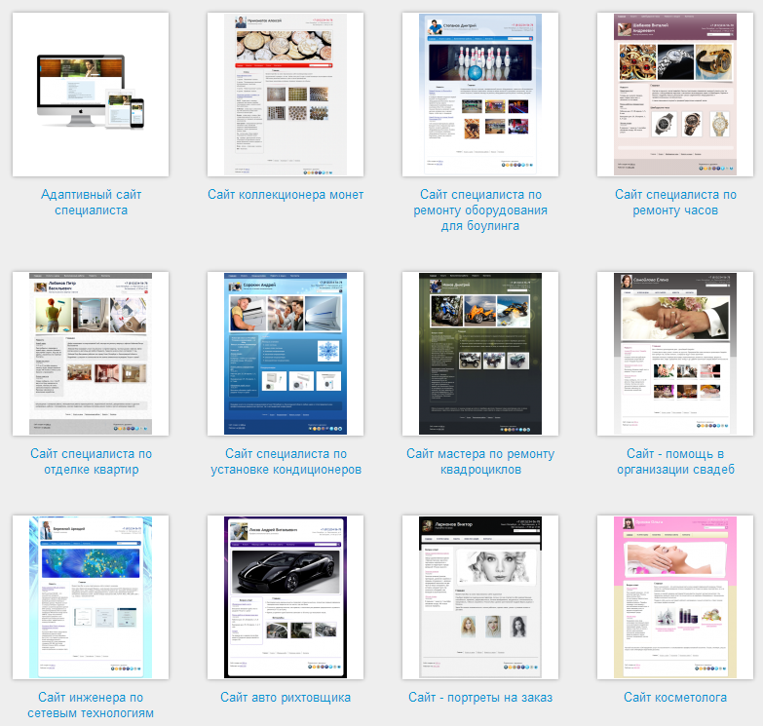The height and width of the screenshot is (726, 763).
Task: Open the apartment finishing site thumbnail
Action: (x=91, y=353)
